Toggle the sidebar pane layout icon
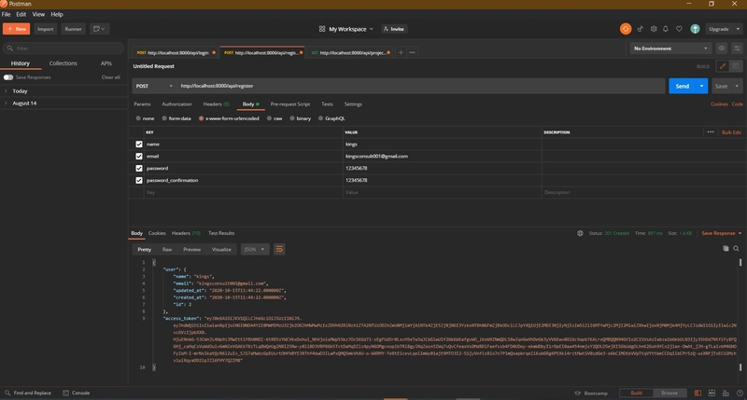 [698, 393]
